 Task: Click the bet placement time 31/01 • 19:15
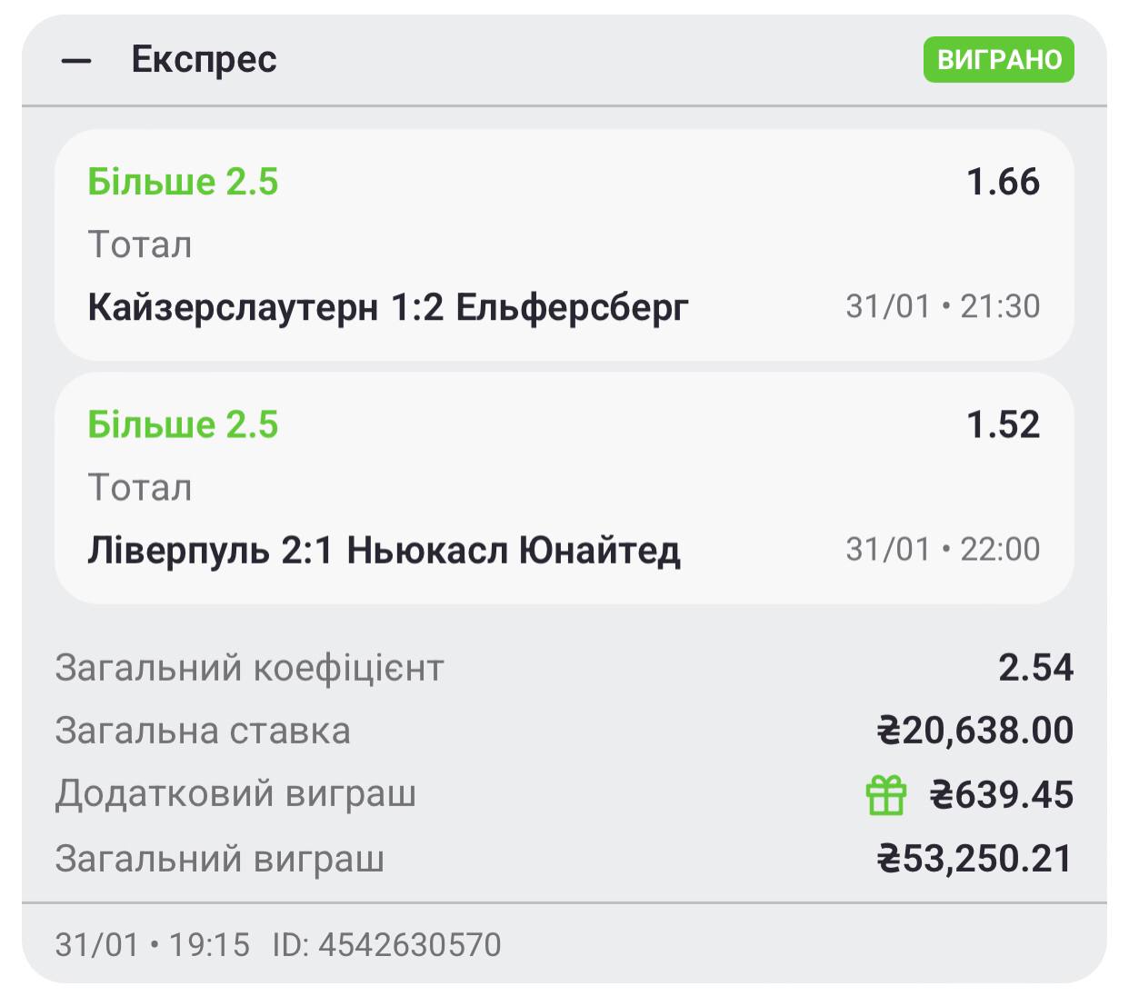coord(152,944)
